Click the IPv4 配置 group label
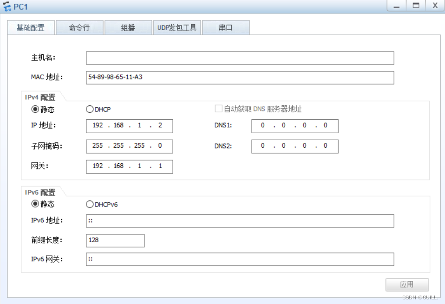This screenshot has height=304, width=445. (40, 97)
